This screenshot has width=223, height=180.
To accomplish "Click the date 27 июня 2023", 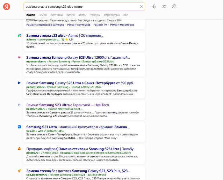I will pyautogui.click(x=49, y=153).
